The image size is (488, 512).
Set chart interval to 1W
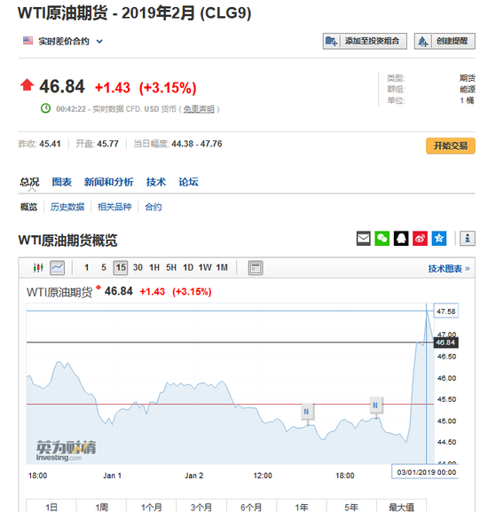point(205,268)
